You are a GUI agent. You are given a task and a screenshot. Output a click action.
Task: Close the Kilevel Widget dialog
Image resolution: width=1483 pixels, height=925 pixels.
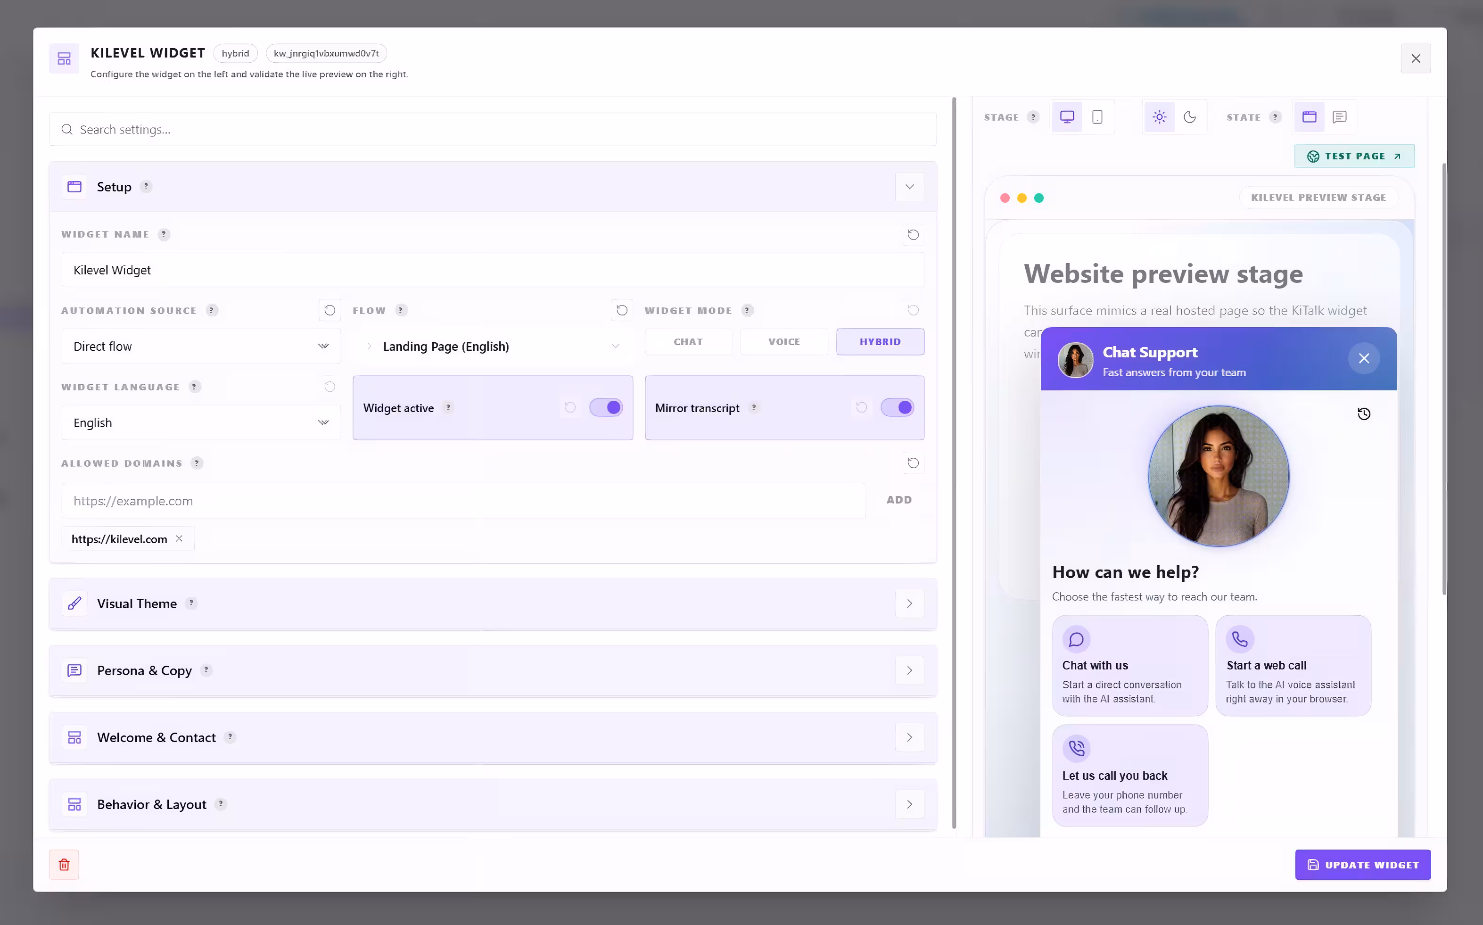pos(1415,59)
